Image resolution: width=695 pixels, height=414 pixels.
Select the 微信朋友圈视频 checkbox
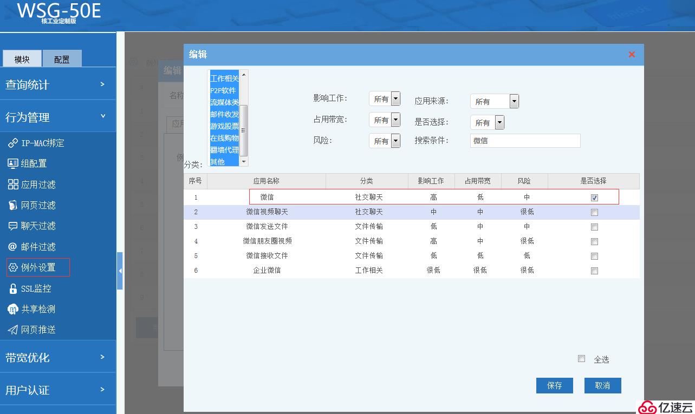[x=594, y=241]
